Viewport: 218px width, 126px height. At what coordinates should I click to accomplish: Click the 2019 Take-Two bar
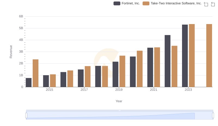[x=122, y=71]
